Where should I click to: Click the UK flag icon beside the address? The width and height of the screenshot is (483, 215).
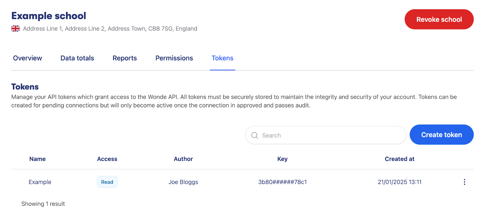tap(15, 28)
